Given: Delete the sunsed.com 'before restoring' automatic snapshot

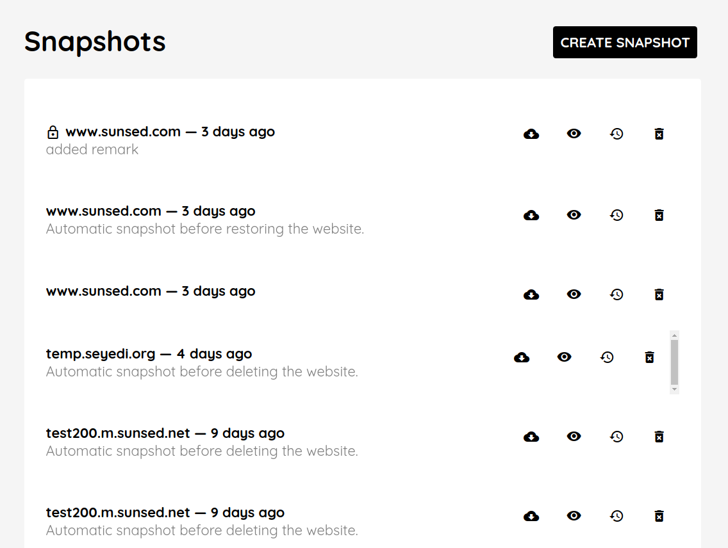Looking at the screenshot, I should (x=659, y=215).
